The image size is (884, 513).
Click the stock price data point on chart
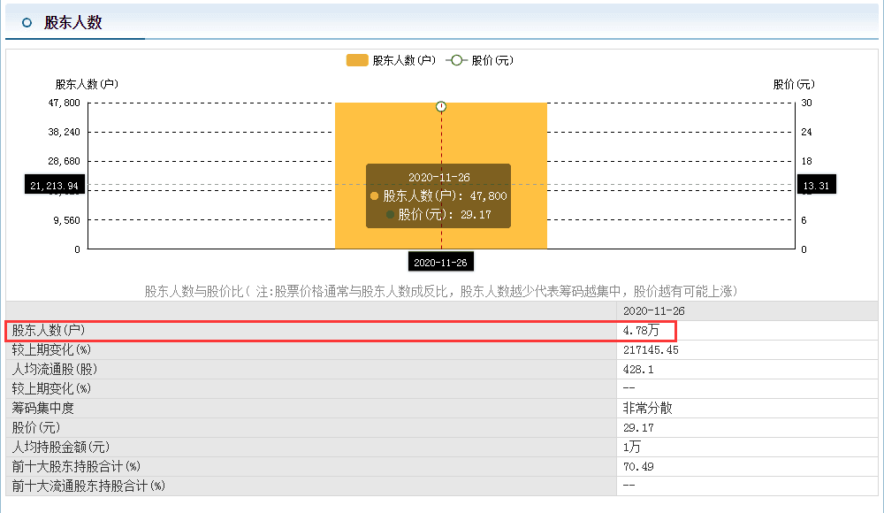[441, 107]
